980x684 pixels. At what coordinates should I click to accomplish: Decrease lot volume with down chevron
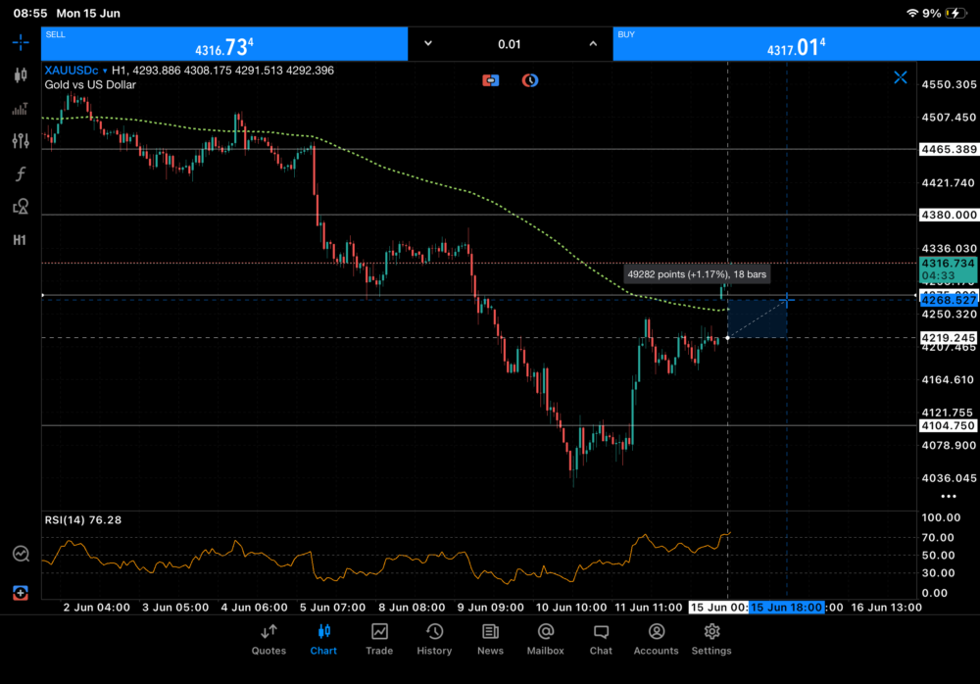click(428, 44)
